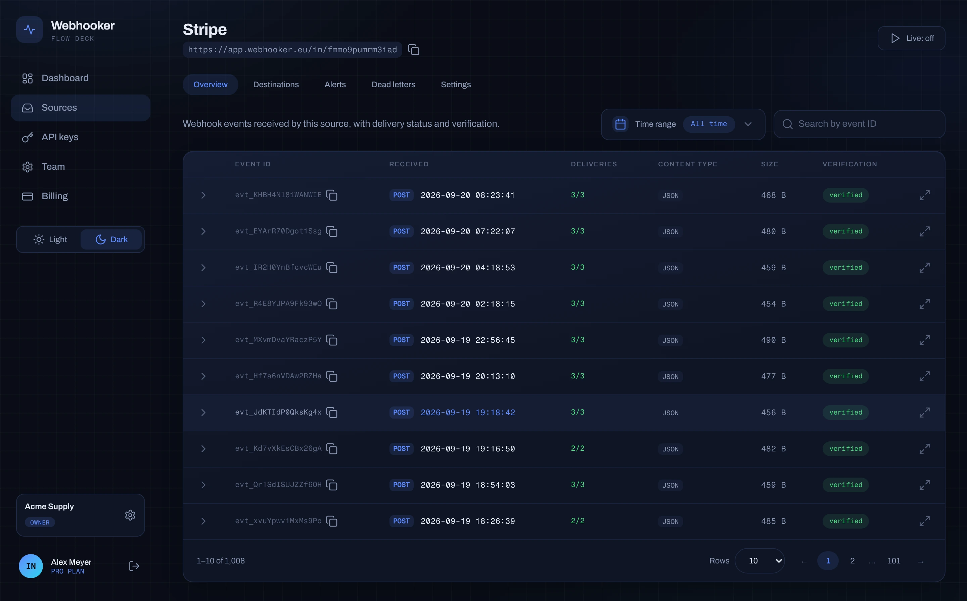
Task: Click the OWNER role badge
Action: pos(40,522)
